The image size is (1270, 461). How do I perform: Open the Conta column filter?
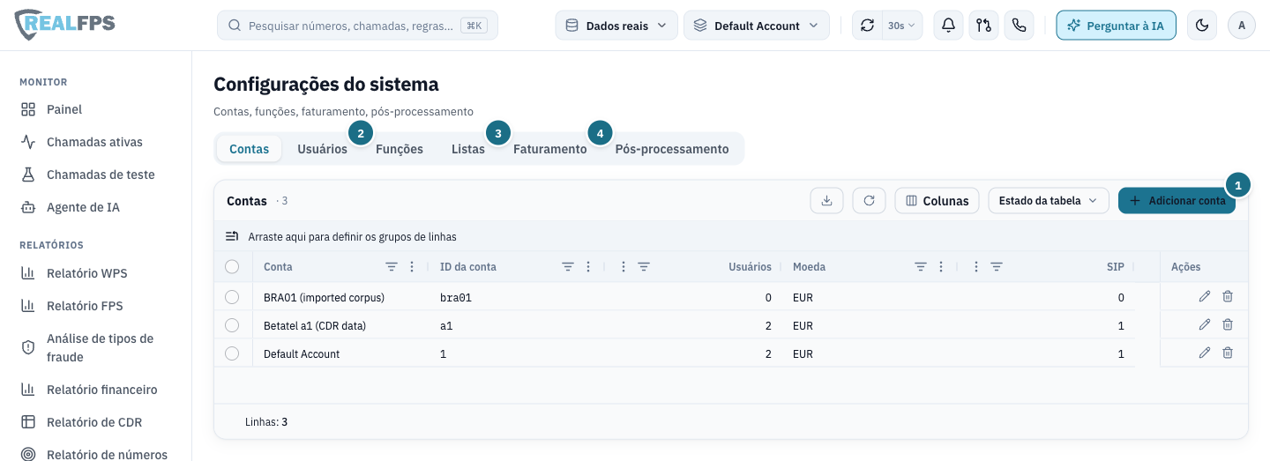point(392,266)
